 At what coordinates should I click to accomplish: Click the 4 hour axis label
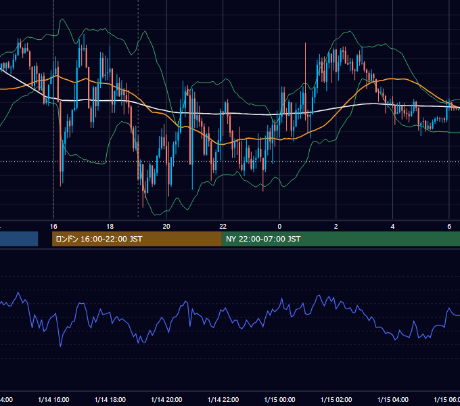click(392, 227)
